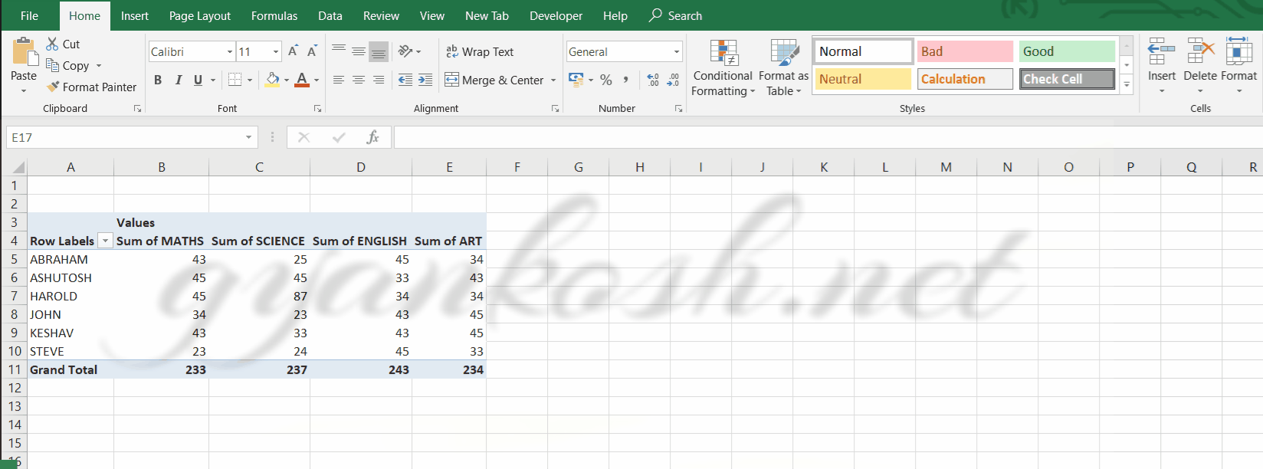Click the Insert cells icon

(1161, 51)
